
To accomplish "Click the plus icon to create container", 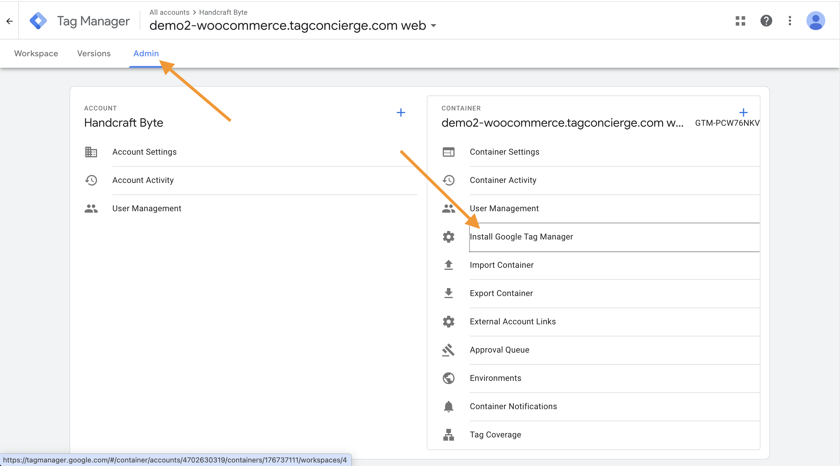I will 743,113.
